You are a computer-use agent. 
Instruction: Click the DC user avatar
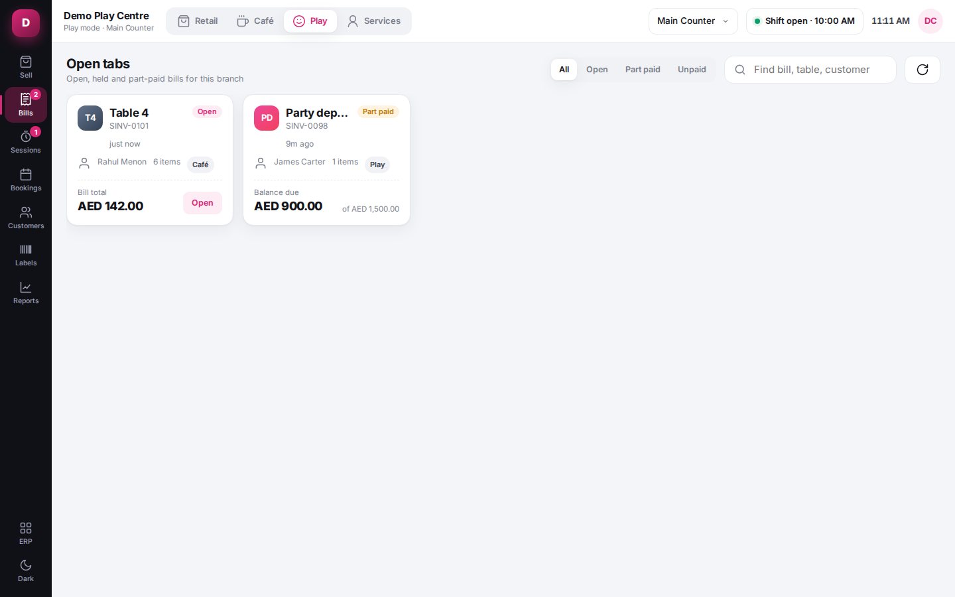(930, 21)
